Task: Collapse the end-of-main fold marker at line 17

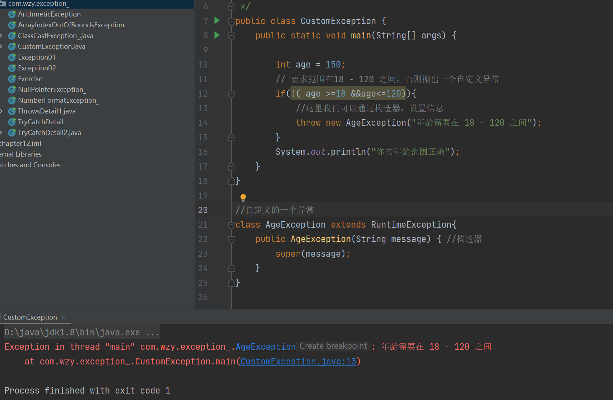Action: [232, 167]
